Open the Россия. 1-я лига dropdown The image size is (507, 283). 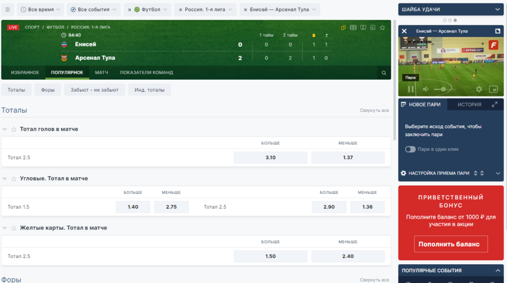point(208,10)
